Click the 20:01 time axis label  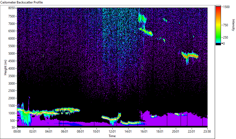click(176, 132)
